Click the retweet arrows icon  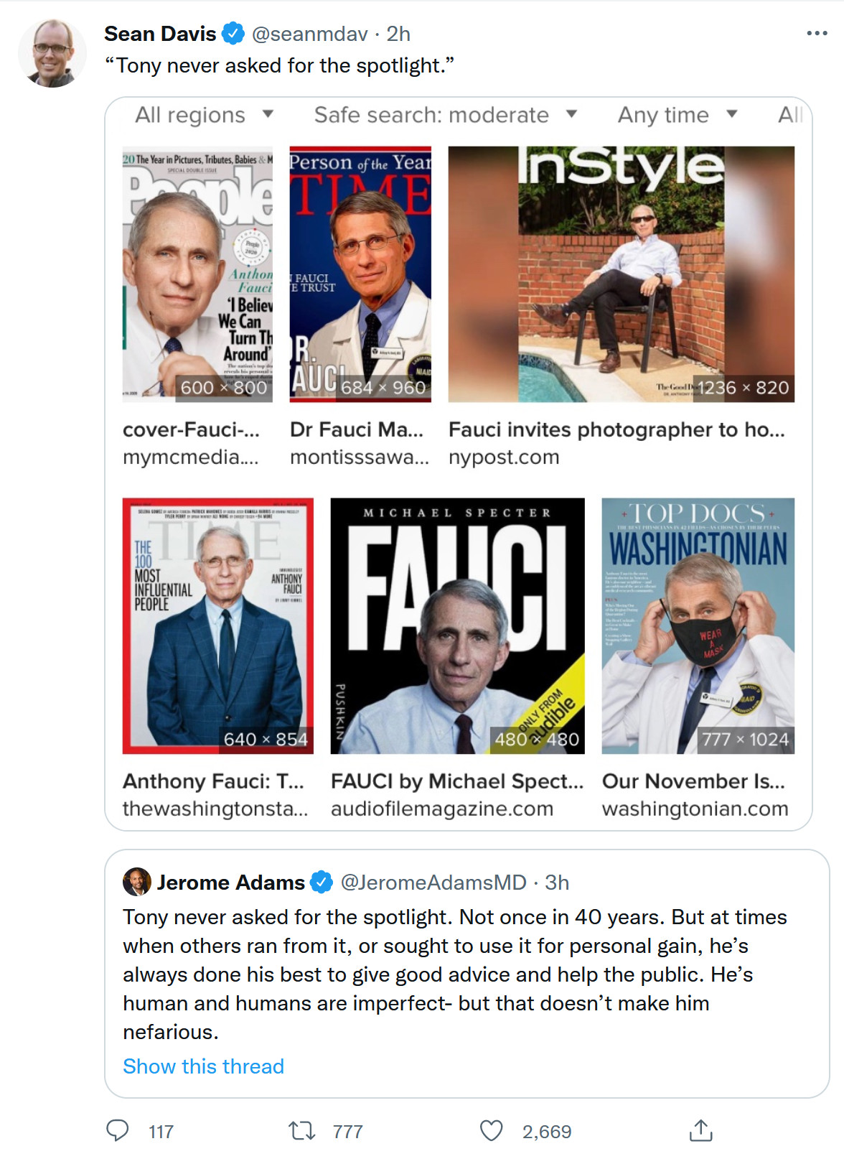click(x=301, y=1131)
